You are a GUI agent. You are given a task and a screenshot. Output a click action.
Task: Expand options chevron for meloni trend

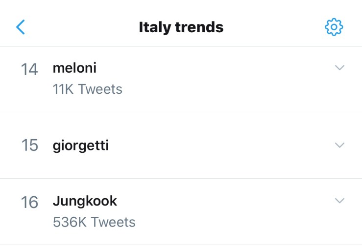(x=339, y=68)
